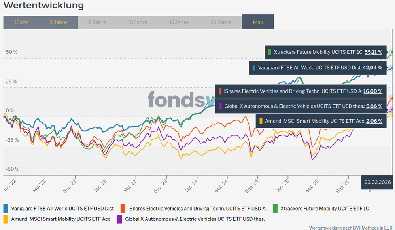Click the 55,11 % Xtrackers tooltip value
This screenshot has height=230, width=395.
tap(373, 52)
